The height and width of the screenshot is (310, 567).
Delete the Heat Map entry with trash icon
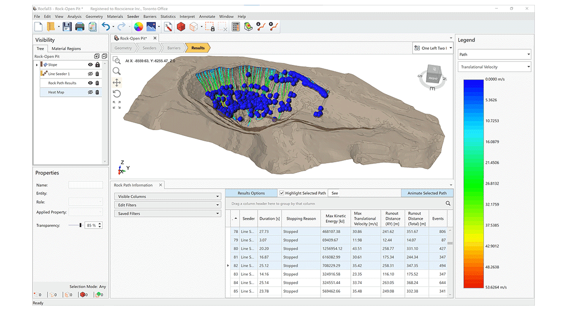[x=97, y=92]
